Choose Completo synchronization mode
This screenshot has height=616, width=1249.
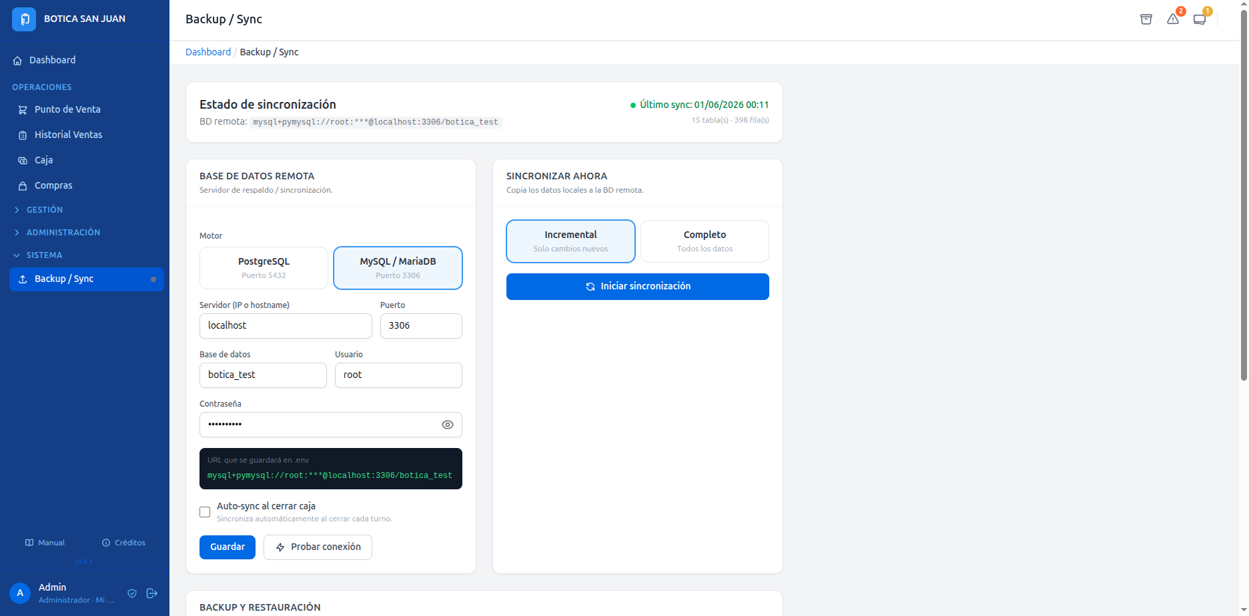705,241
